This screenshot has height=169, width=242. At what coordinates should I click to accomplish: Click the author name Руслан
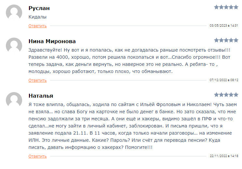pyautogui.click(x=39, y=8)
